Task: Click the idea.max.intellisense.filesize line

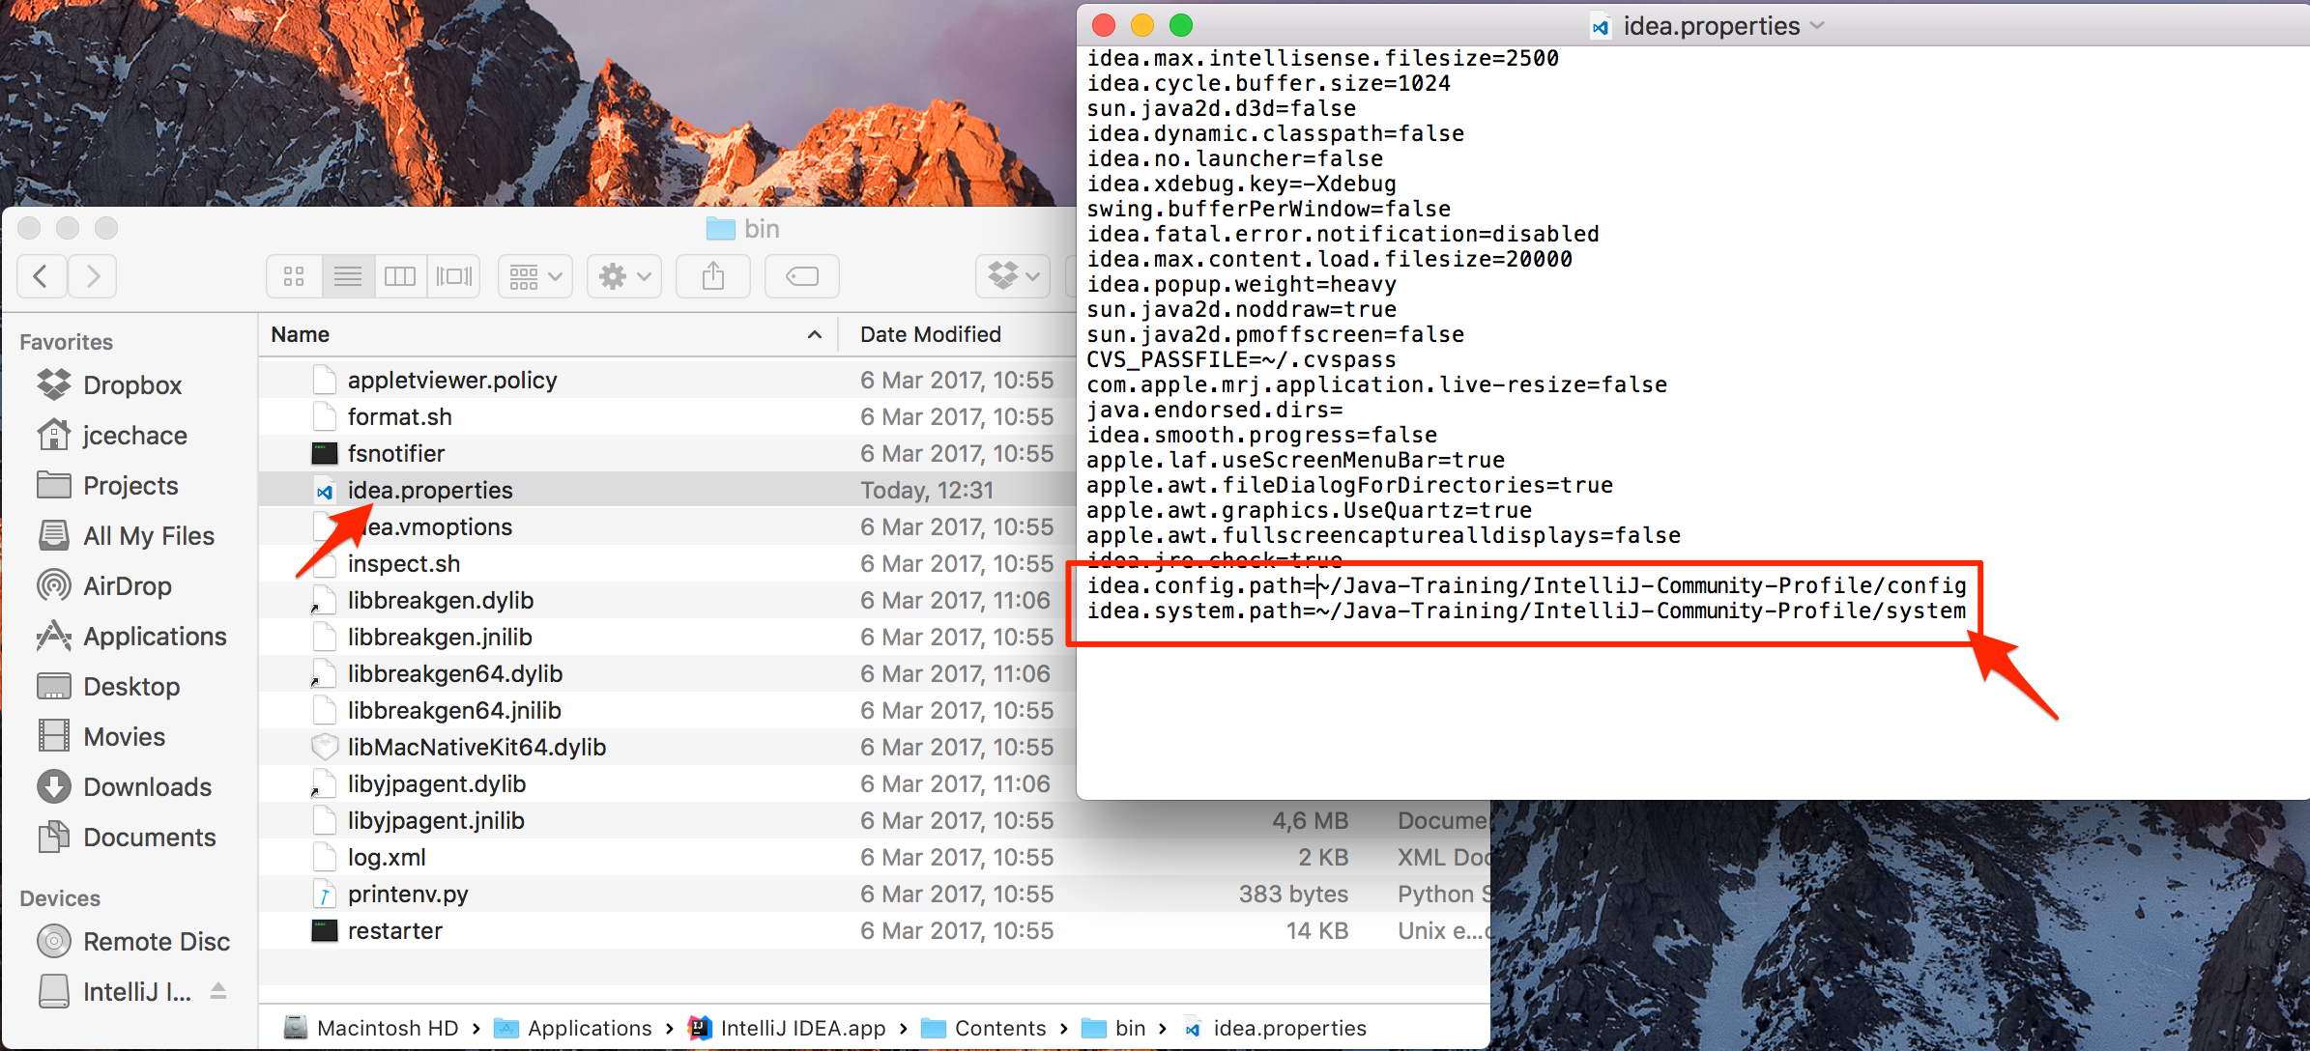Action: 1322,58
